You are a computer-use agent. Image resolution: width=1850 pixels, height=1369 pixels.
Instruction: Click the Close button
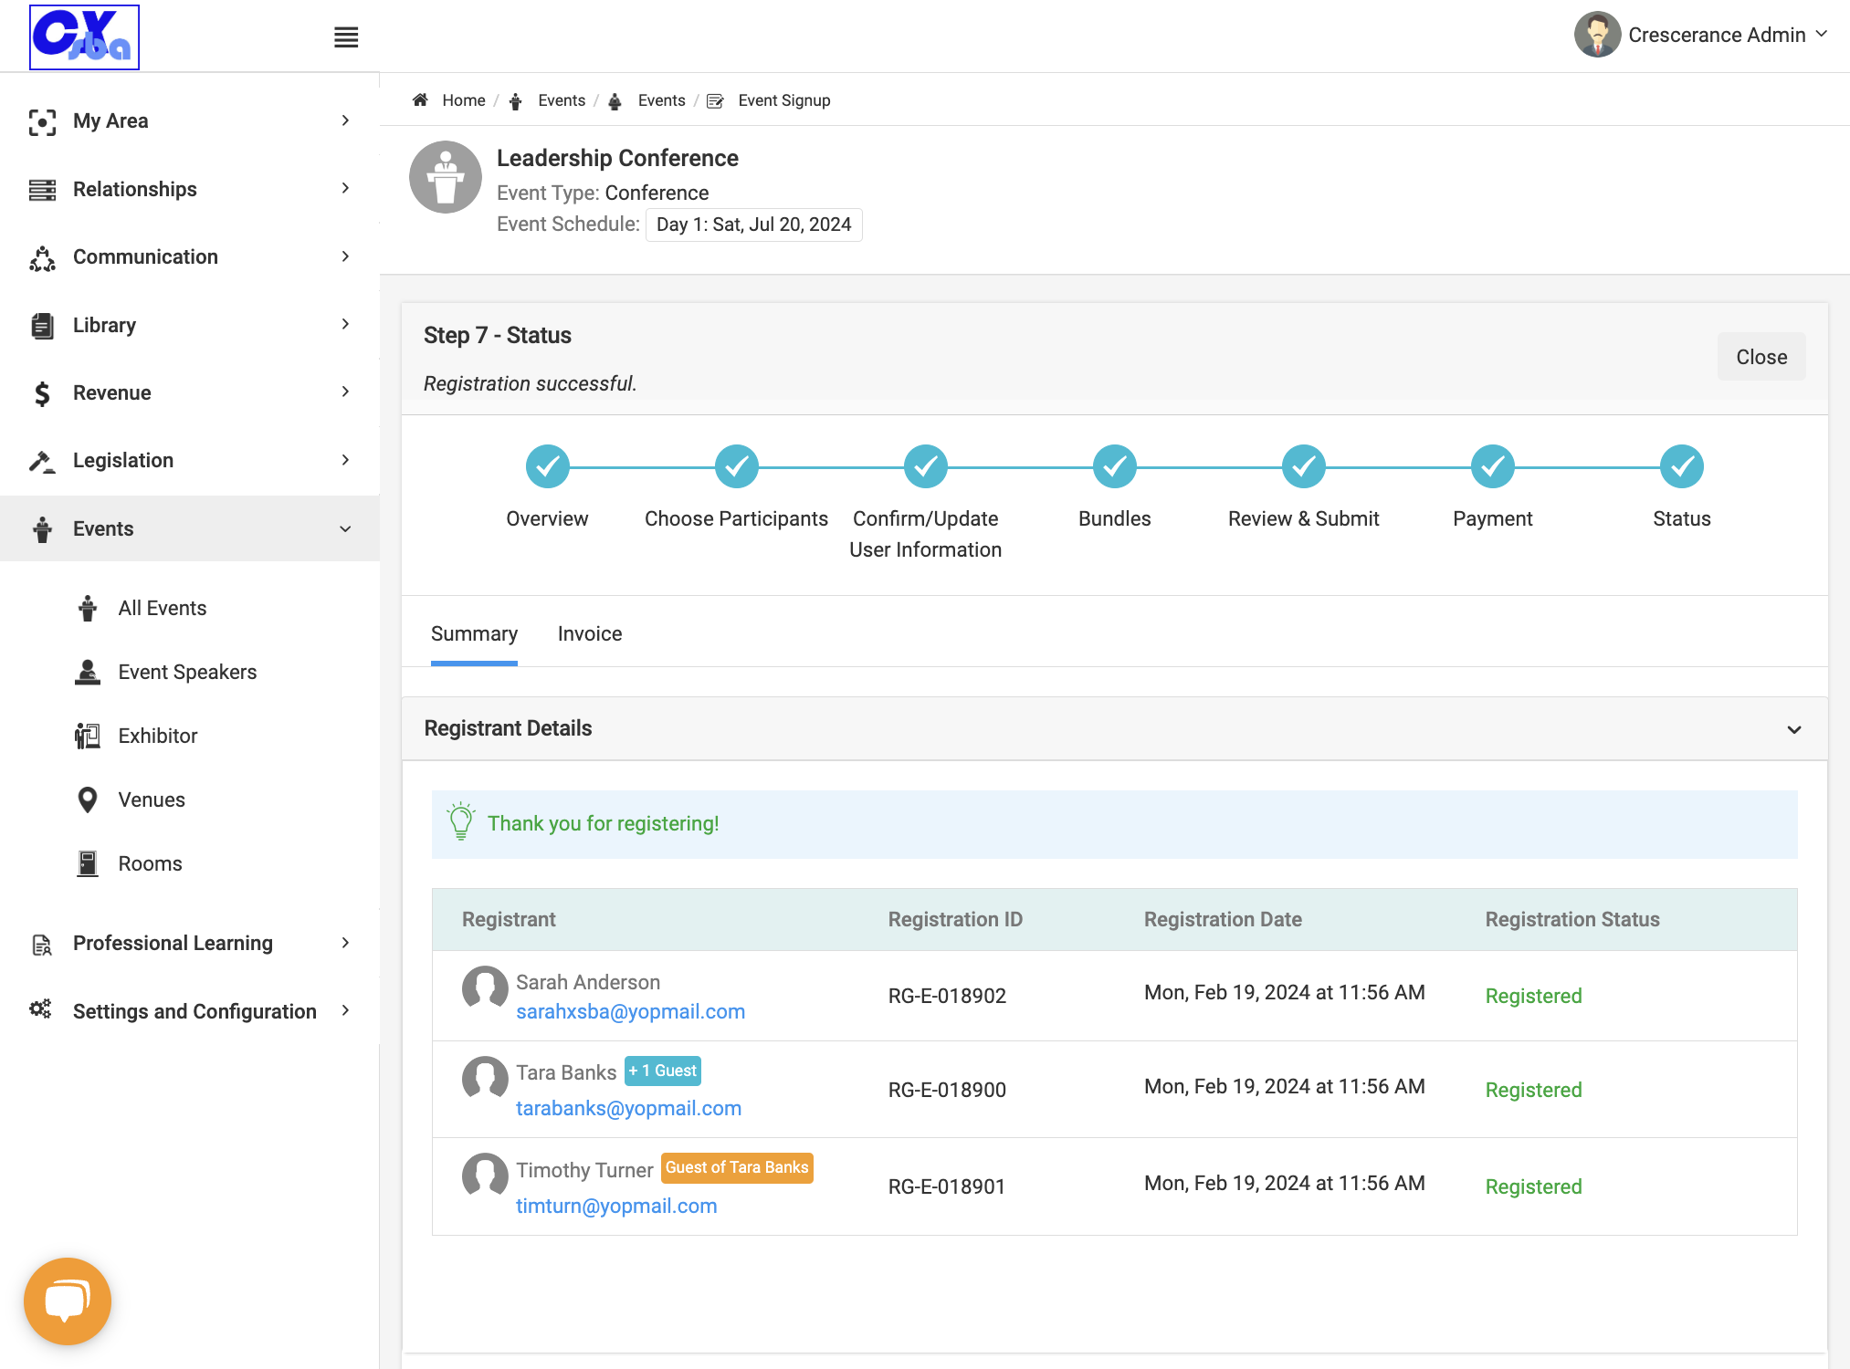[1761, 357]
